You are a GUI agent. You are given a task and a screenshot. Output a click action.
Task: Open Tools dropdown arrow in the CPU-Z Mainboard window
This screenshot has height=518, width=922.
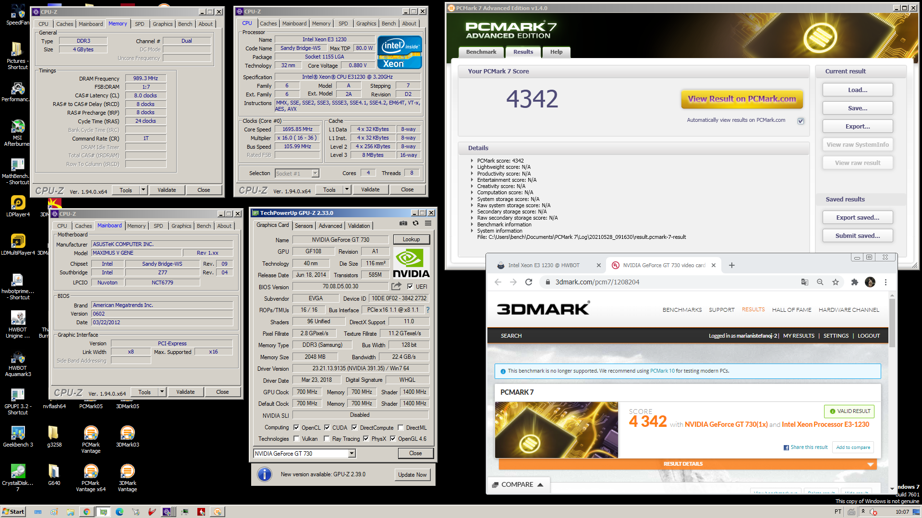point(162,392)
